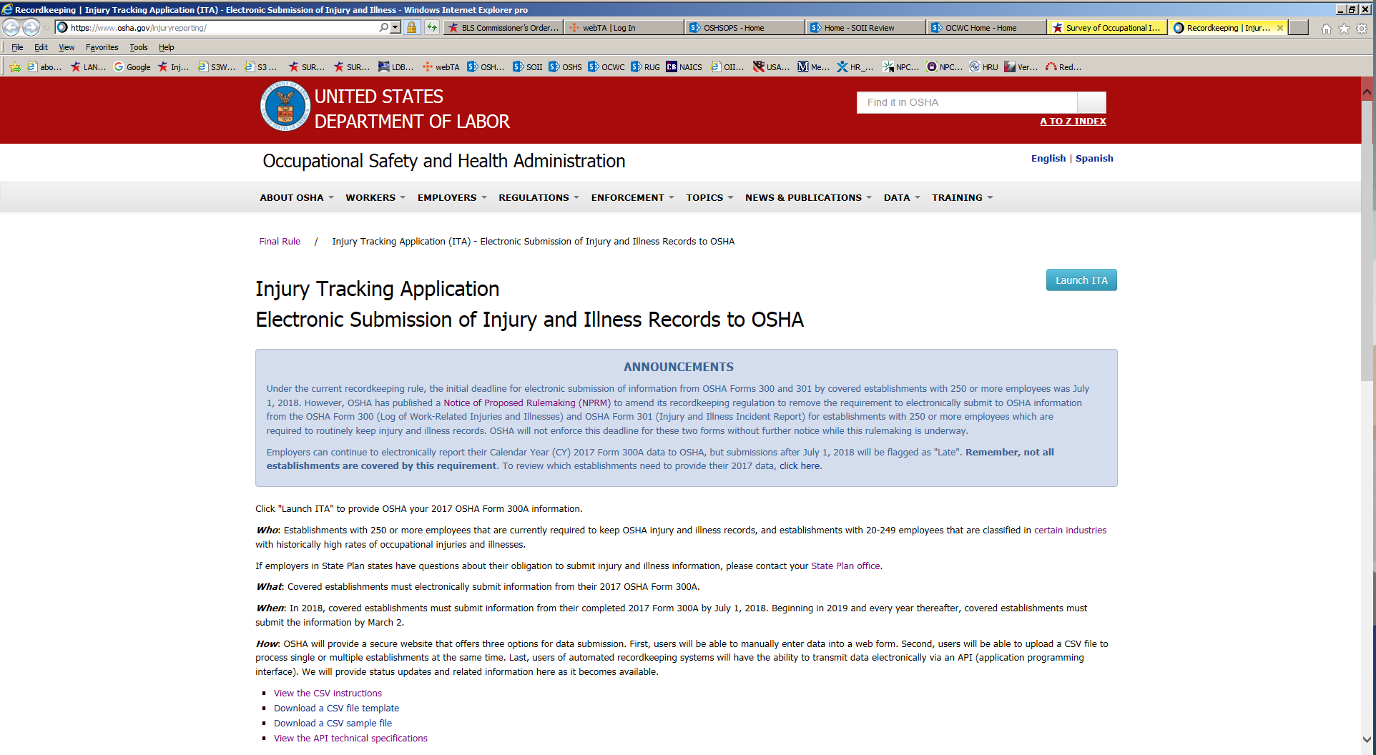Viewport: 1376px width, 755px height.
Task: Open the RUG SharePoint bookmark
Action: pos(645,67)
